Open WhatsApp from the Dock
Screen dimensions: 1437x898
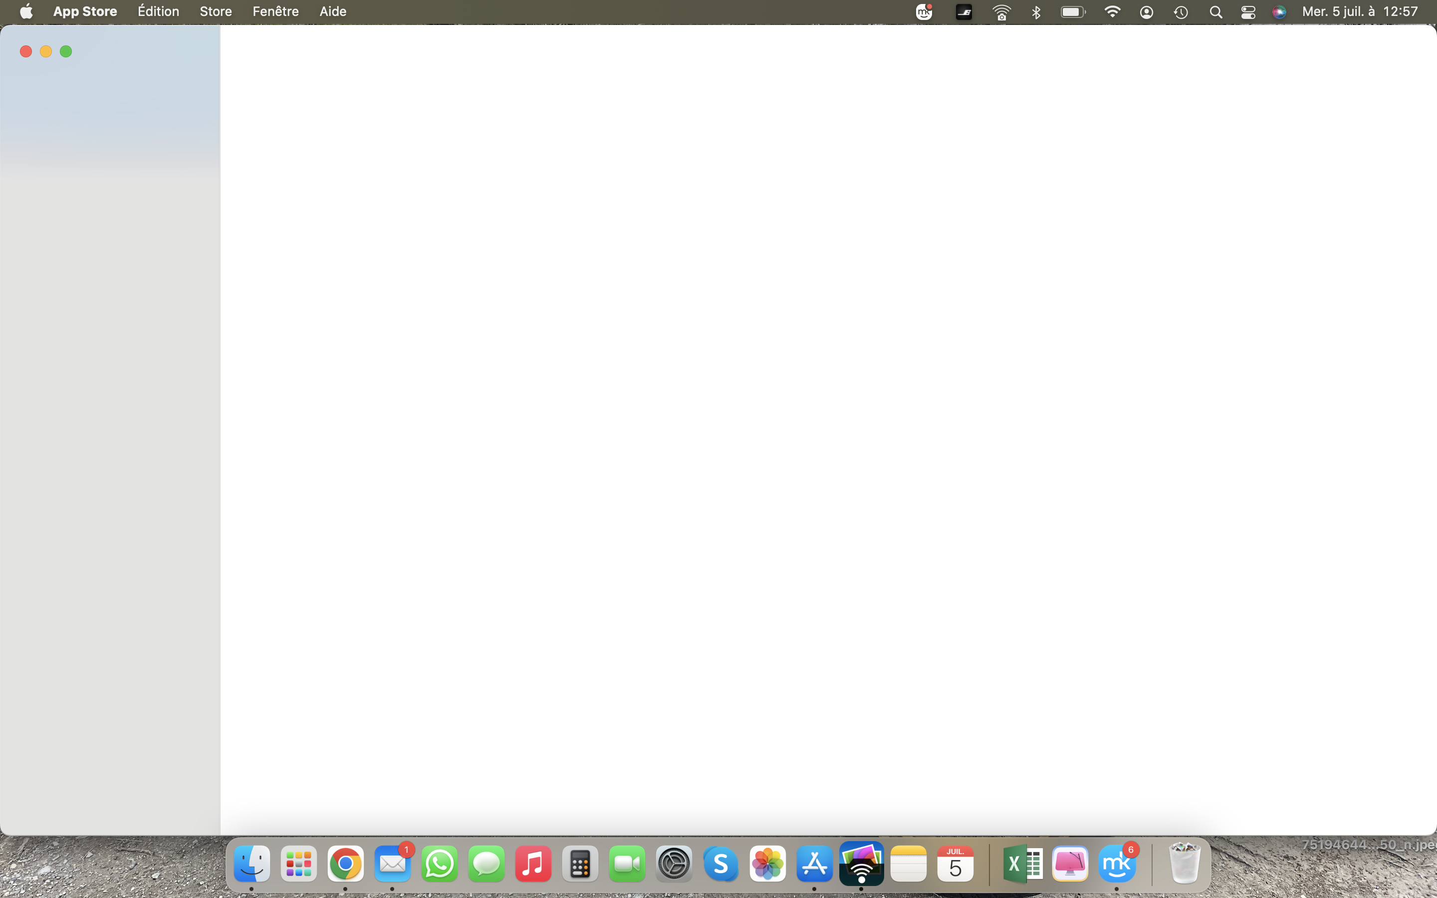[440, 864]
